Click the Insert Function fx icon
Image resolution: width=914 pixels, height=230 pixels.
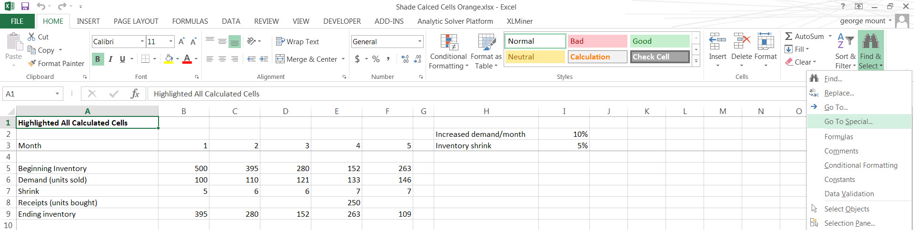135,94
